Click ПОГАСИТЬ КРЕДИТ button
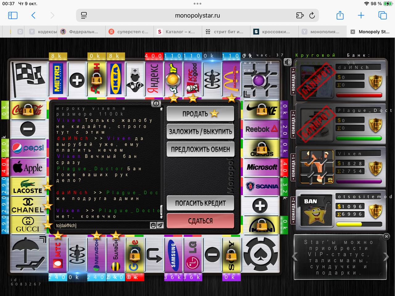395x296 pixels. [x=200, y=203]
